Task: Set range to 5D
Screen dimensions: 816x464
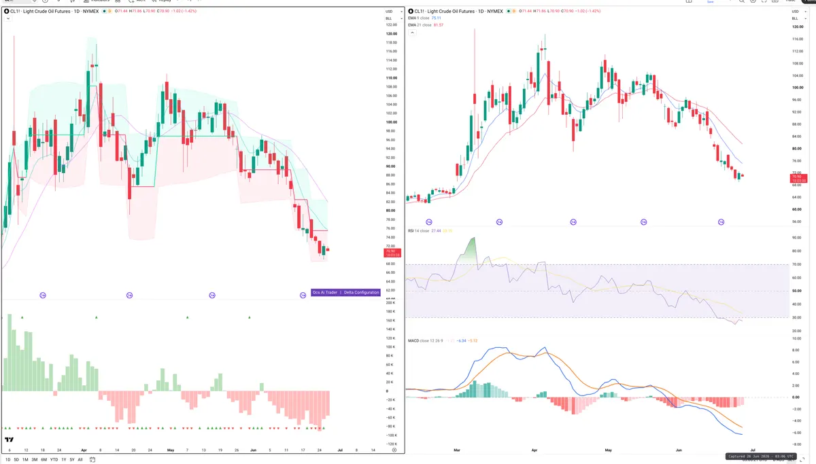Action: [x=17, y=460]
